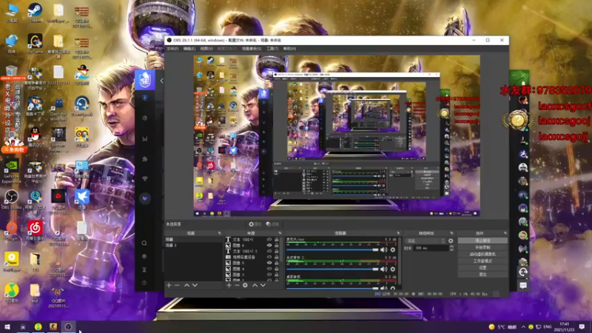Screen dimensions: 592x333
Task: Select the 场景 3 scene row
Action: pos(194,246)
